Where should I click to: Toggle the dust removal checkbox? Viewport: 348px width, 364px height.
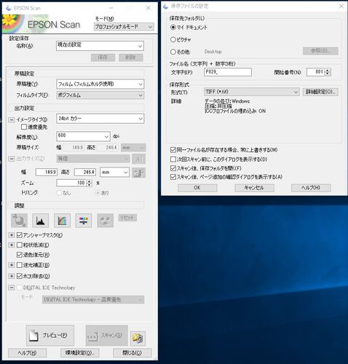pyautogui.click(x=20, y=276)
